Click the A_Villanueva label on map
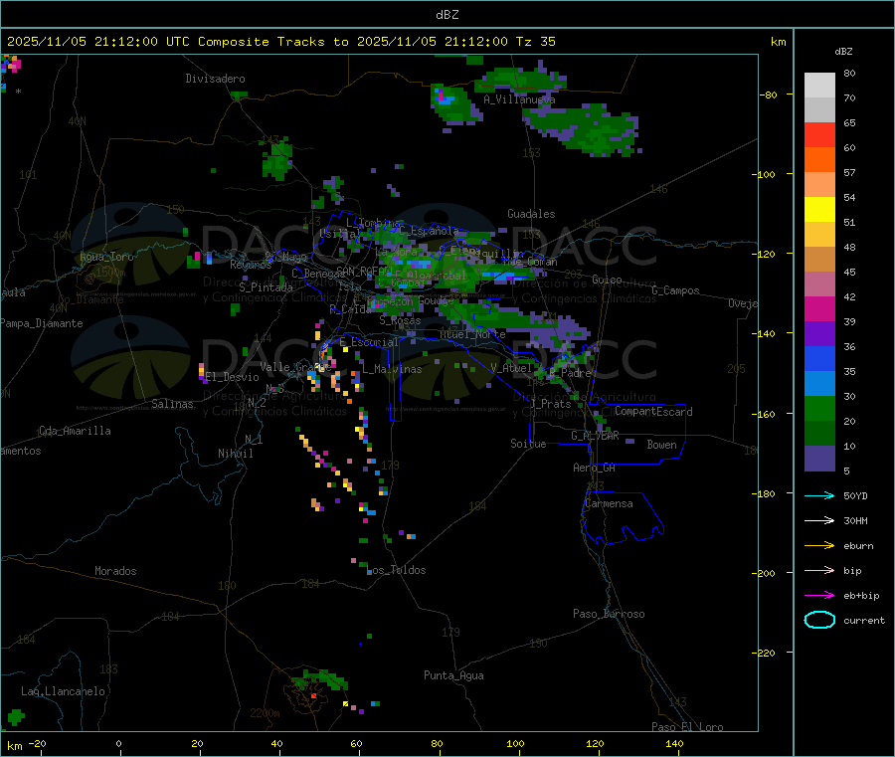Viewport: 895px width, 757px height. (519, 99)
